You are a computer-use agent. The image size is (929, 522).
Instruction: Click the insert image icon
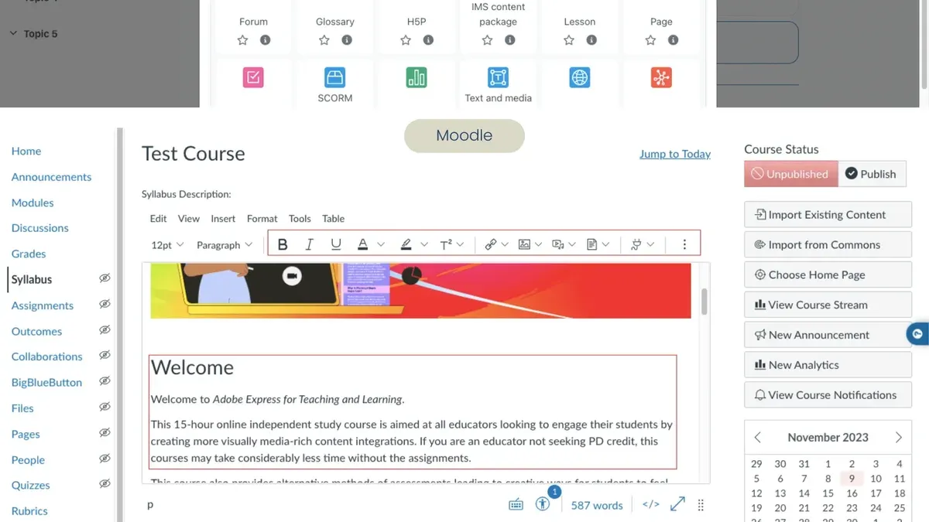point(524,244)
